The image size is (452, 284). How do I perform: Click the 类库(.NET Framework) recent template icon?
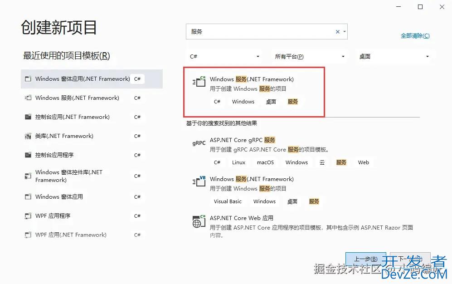[x=28, y=136]
